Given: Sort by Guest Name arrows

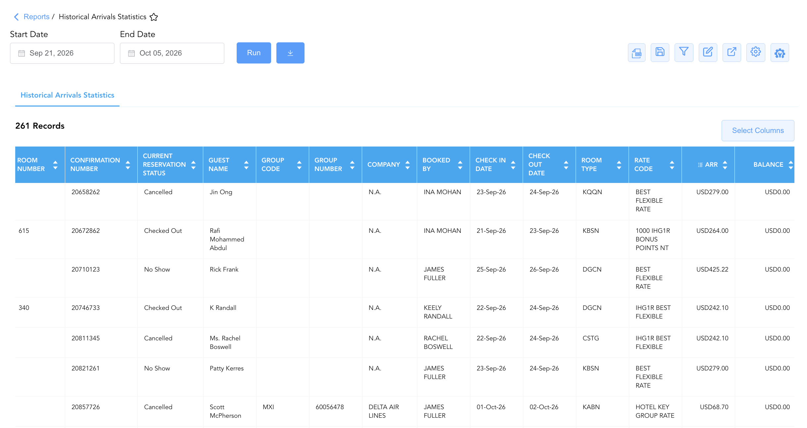Looking at the screenshot, I should point(246,165).
